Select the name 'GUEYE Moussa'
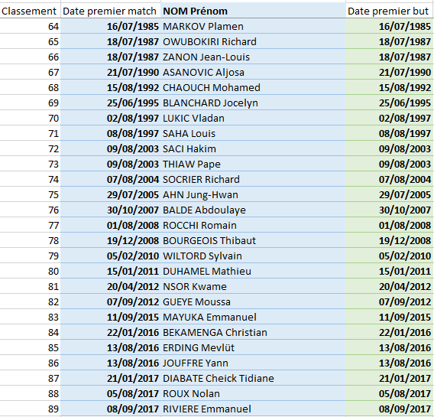The image size is (434, 417). click(x=196, y=301)
